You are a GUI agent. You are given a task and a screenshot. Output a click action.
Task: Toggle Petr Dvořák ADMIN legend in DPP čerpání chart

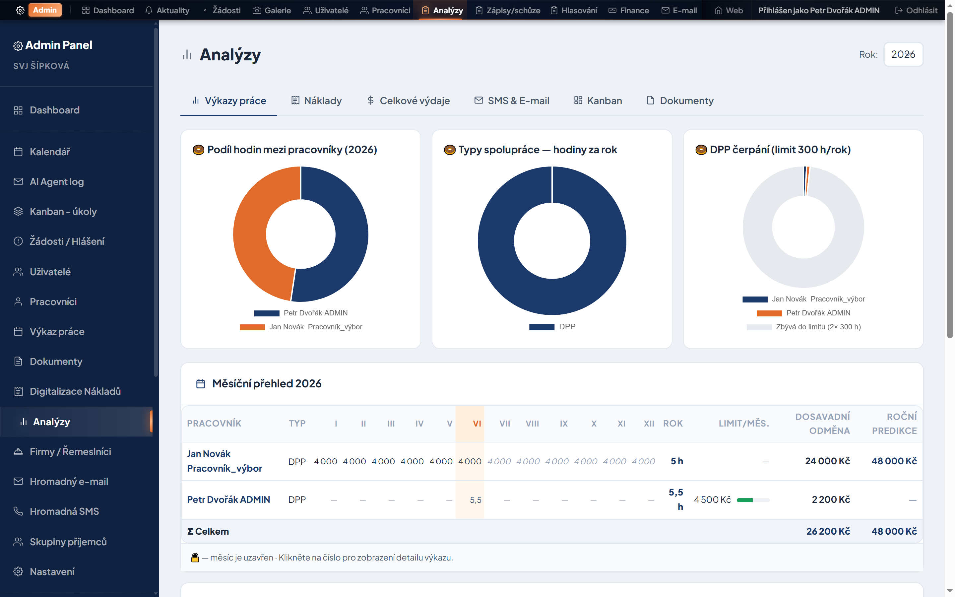coord(803,313)
